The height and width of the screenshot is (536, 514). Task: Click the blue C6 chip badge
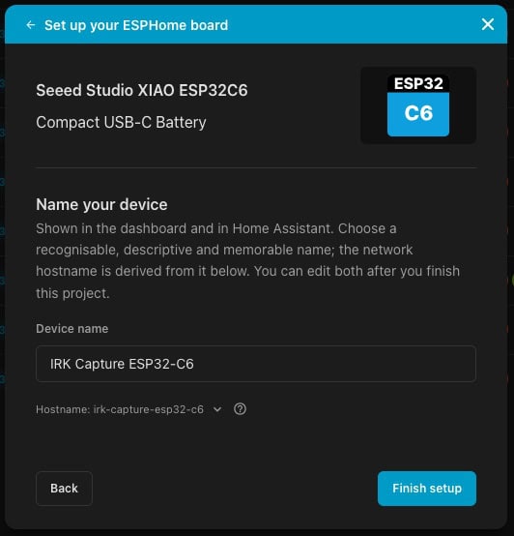418,114
